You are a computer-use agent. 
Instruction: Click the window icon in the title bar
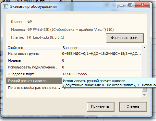tap(6, 6)
